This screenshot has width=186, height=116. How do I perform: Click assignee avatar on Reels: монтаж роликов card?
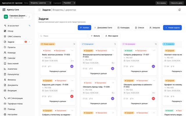[72, 66]
